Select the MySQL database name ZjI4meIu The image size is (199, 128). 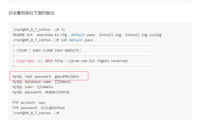tap(63, 82)
